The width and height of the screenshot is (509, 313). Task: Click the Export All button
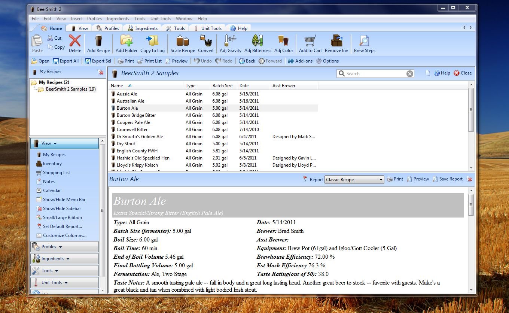[66, 61]
